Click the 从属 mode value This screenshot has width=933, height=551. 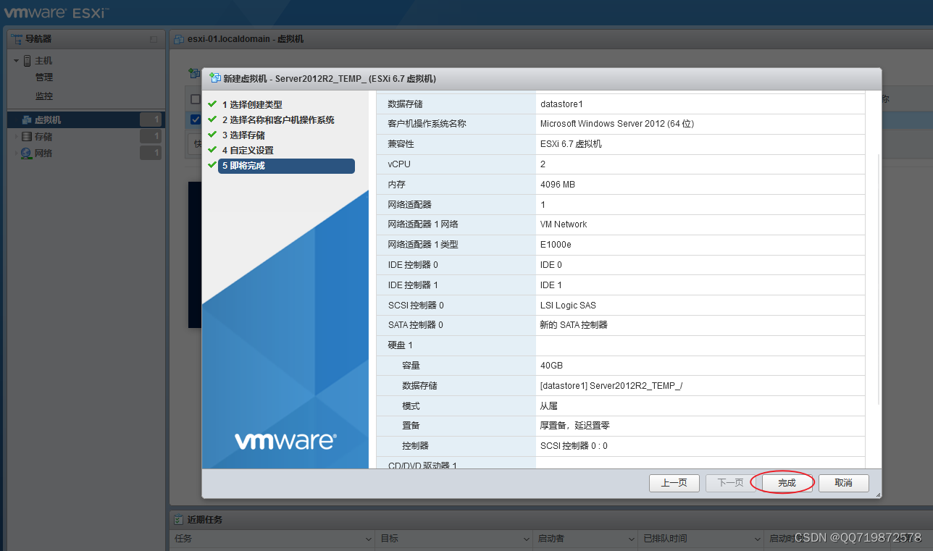(x=548, y=406)
